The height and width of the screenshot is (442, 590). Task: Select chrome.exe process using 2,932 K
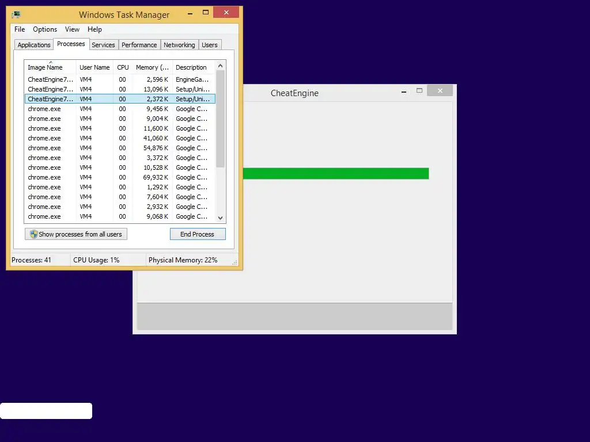[120, 207]
